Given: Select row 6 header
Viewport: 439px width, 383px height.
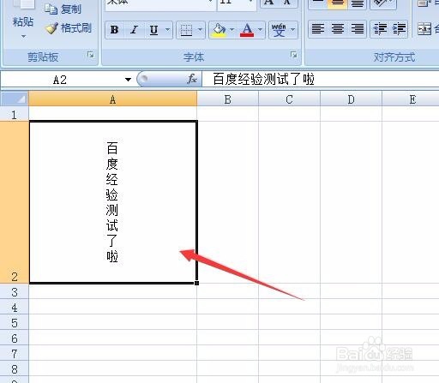Looking at the screenshot, I should (x=15, y=338).
